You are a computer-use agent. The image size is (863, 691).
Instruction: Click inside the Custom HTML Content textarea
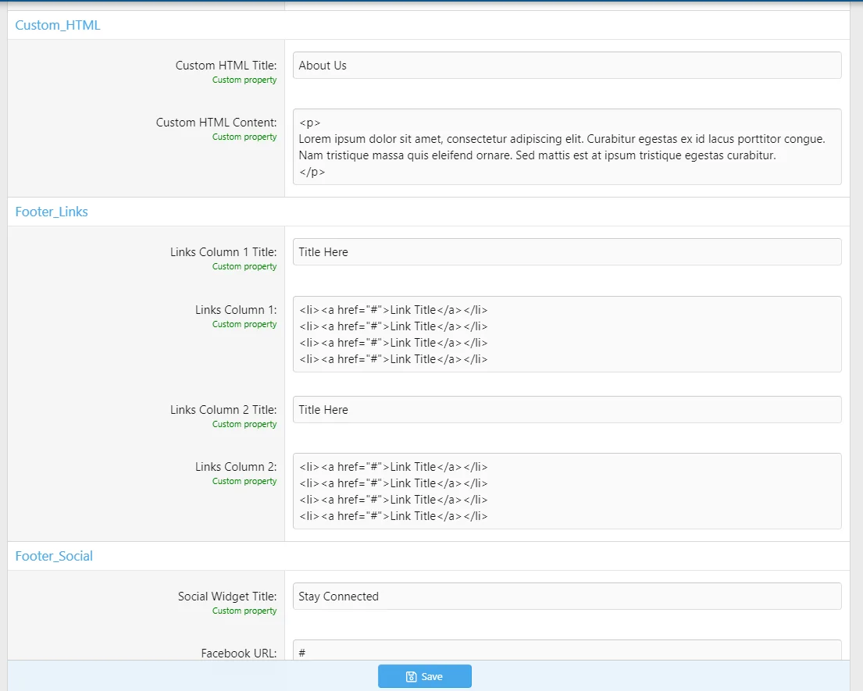click(566, 147)
